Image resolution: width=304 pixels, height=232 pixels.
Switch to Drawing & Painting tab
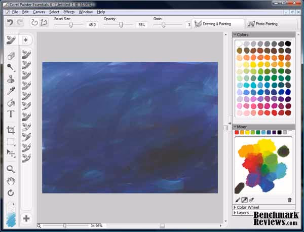(x=217, y=24)
